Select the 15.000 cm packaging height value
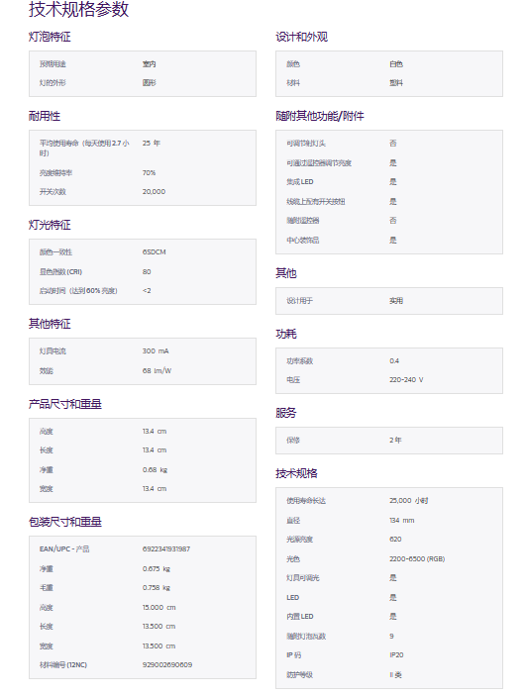This screenshot has height=695, width=526. tap(158, 607)
